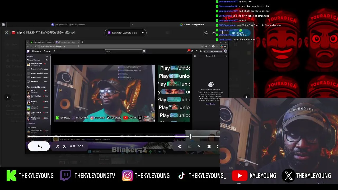338x190 pixels.
Task: Open Edit with Google Vids
Action: 122,33
